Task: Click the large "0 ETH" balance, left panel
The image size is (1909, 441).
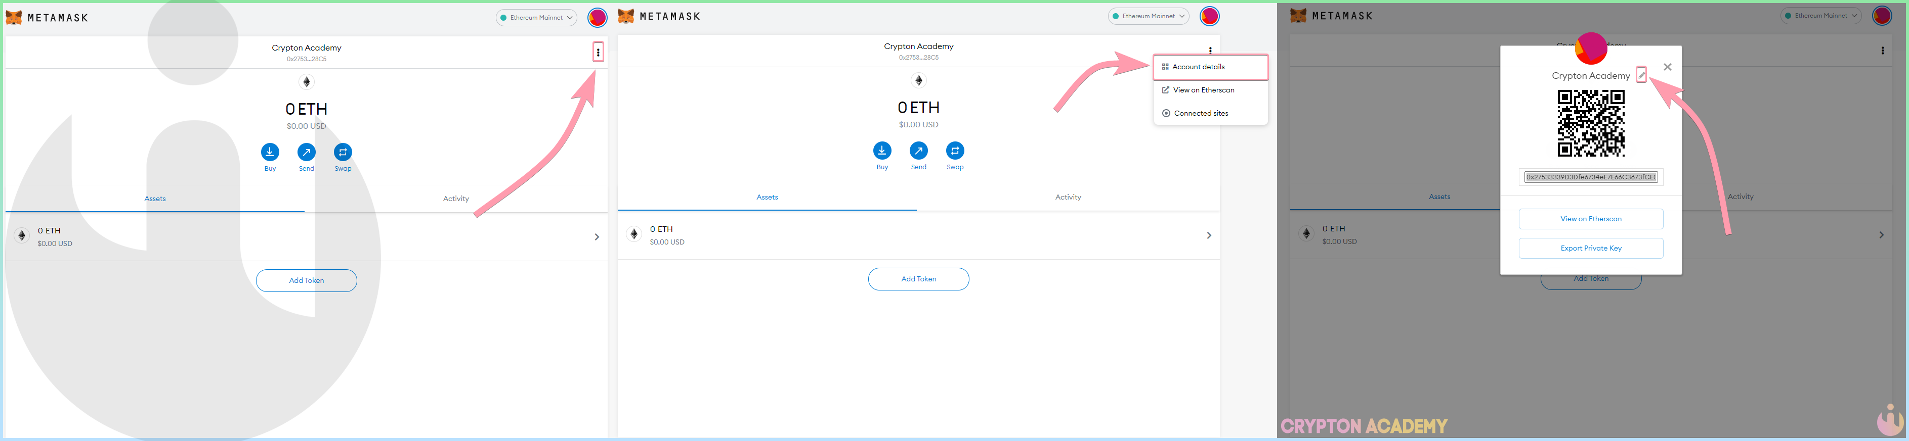Action: click(306, 109)
